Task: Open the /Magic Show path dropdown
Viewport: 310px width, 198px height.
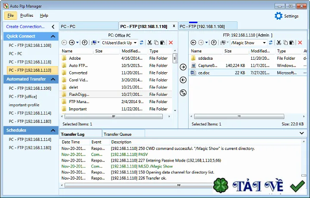Action: coord(264,43)
